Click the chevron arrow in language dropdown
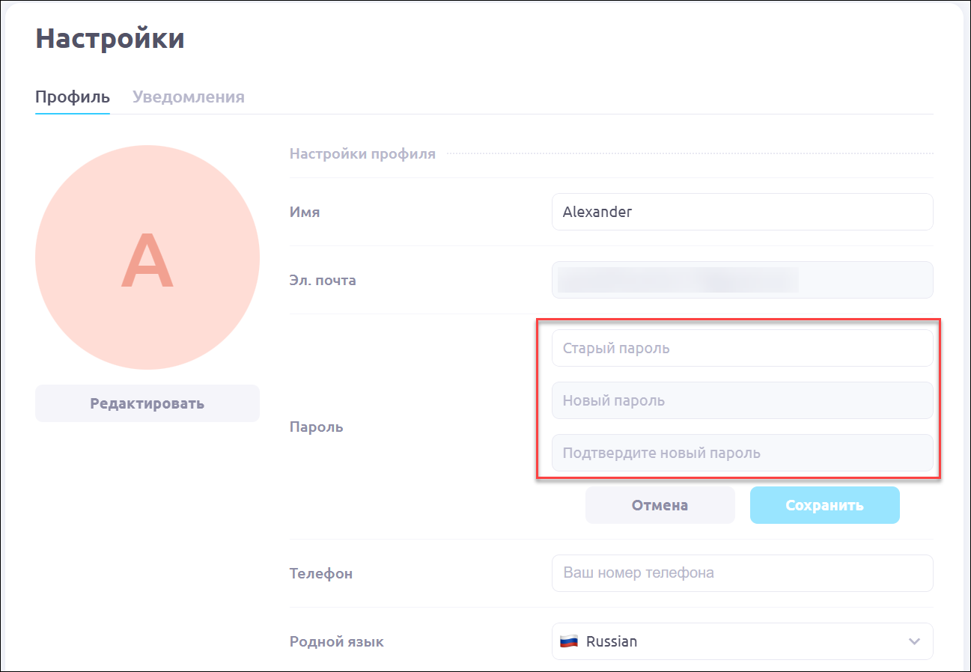The width and height of the screenshot is (971, 672). click(914, 641)
